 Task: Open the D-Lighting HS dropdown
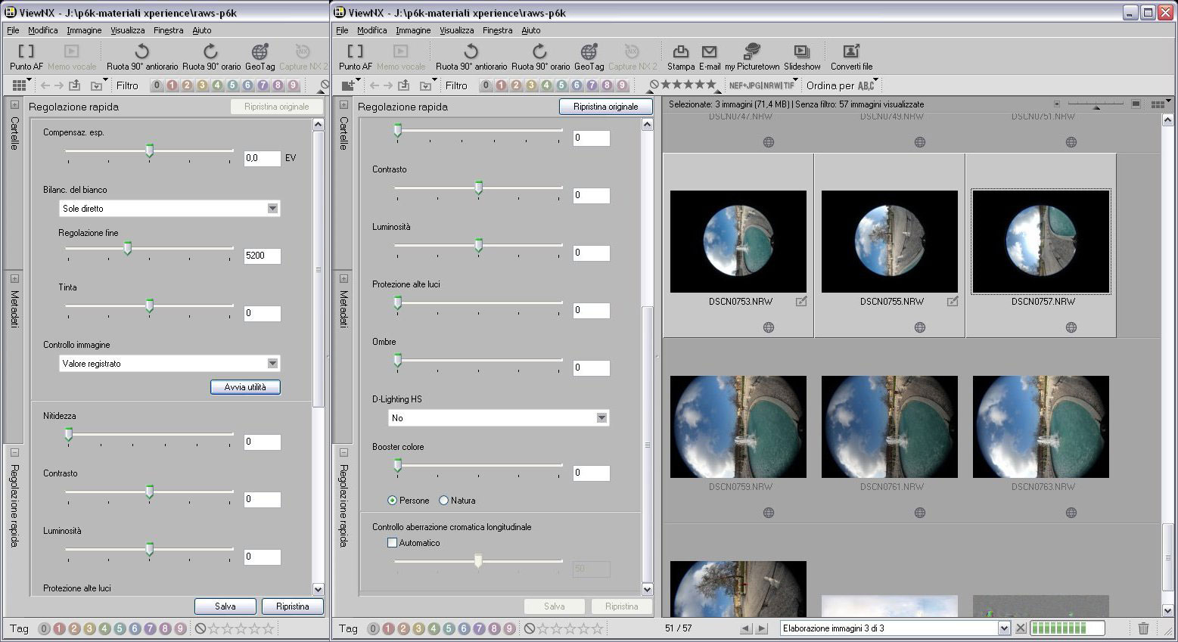pos(499,417)
